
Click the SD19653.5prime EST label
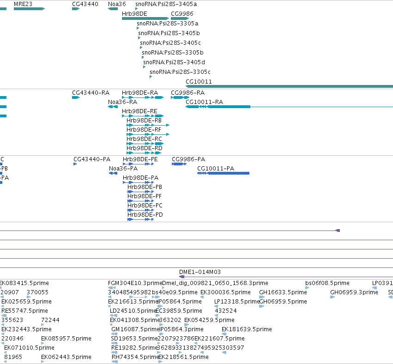[x=134, y=339]
